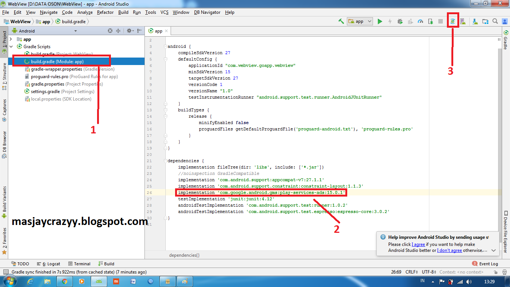Open the VCS menu
The width and height of the screenshot is (510, 287).
[165, 12]
